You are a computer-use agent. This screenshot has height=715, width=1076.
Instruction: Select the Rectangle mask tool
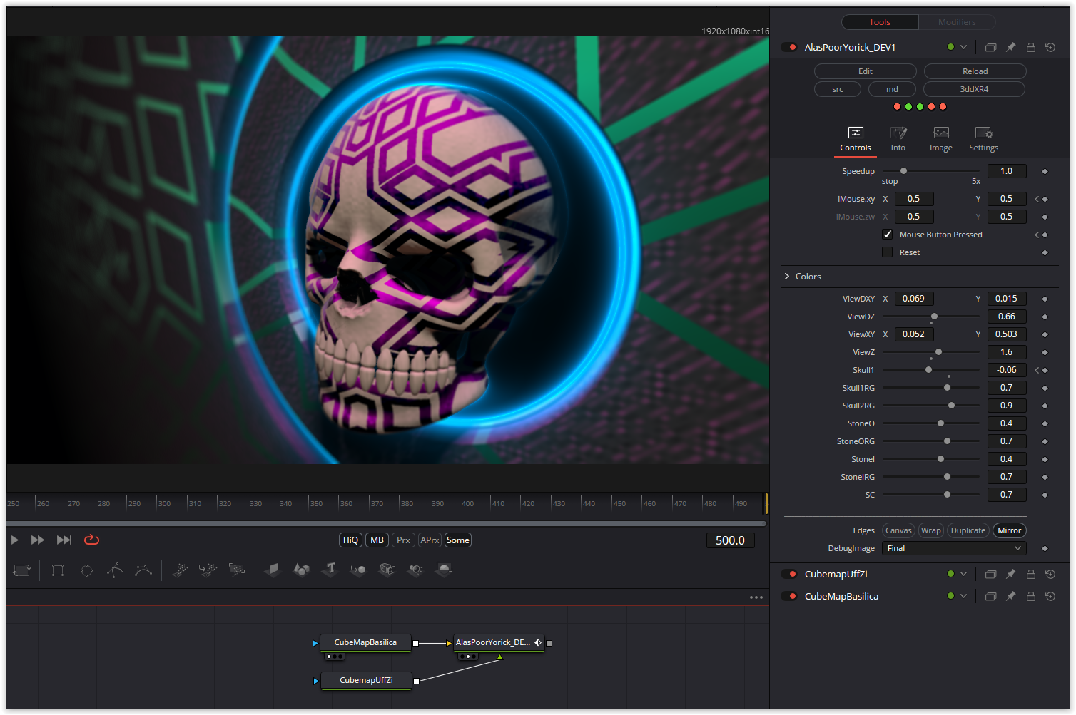(x=58, y=570)
